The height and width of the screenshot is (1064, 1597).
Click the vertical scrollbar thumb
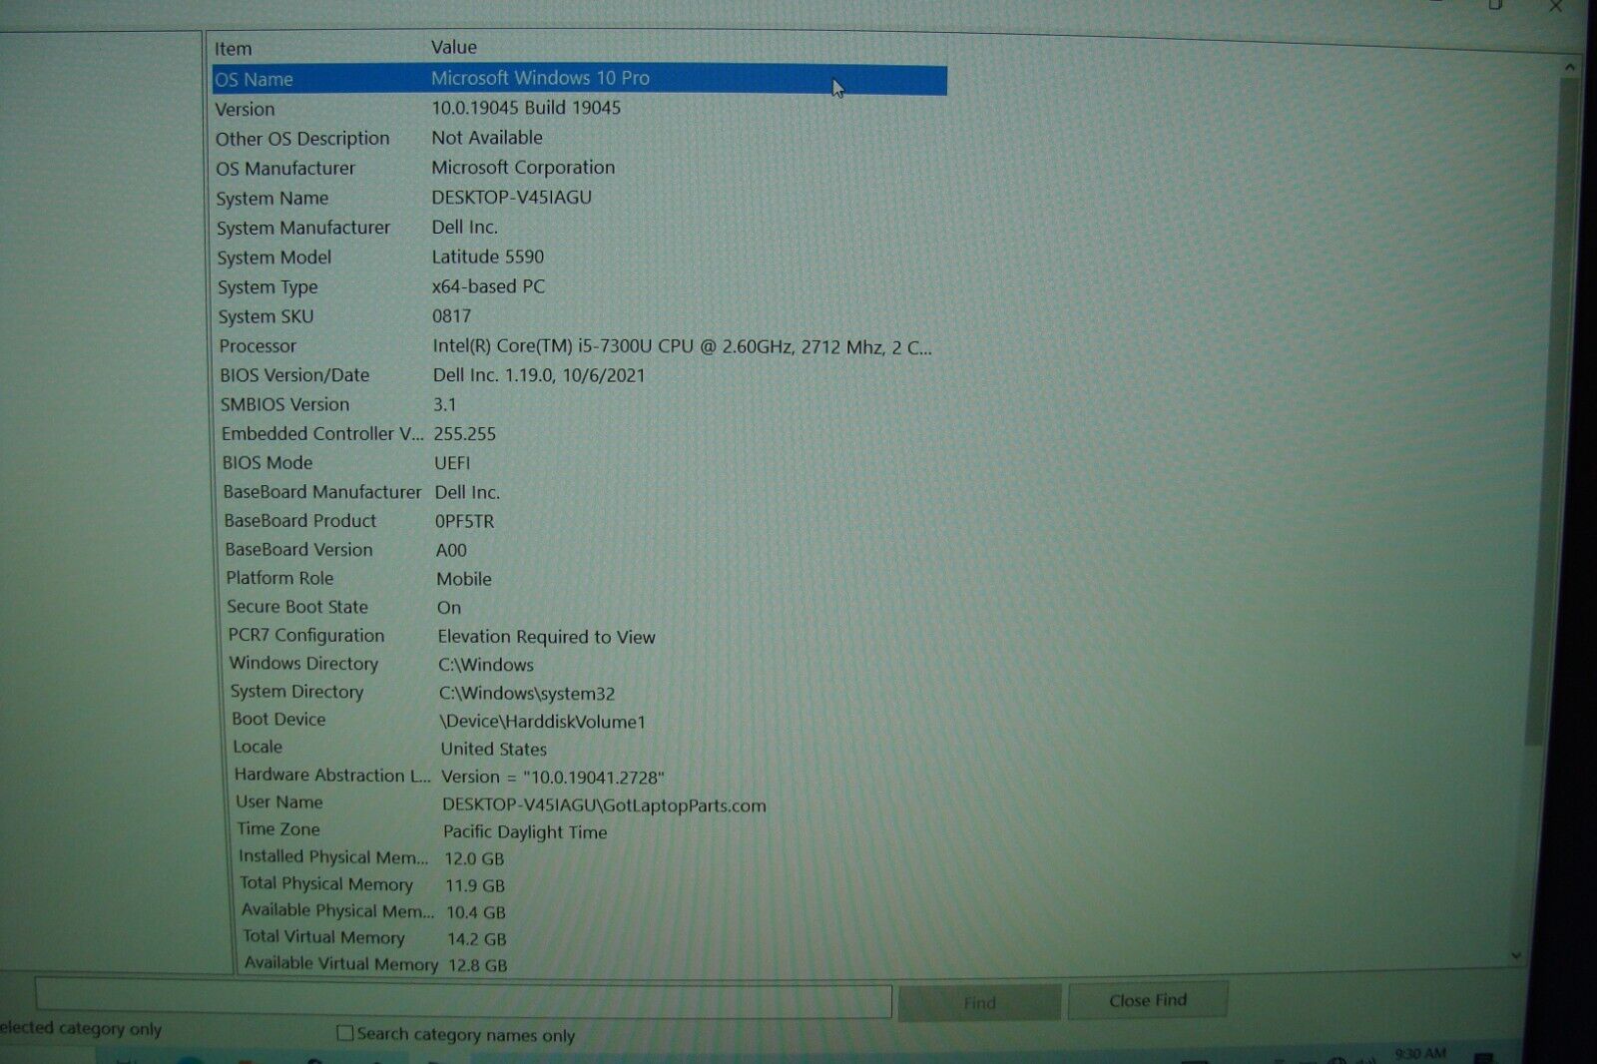(1550, 409)
